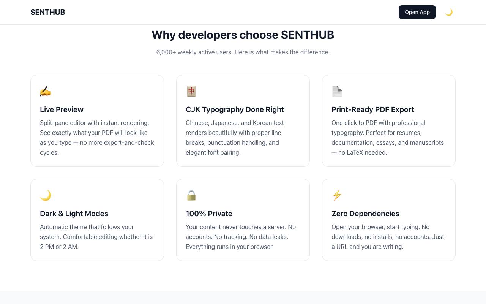Image resolution: width=486 pixels, height=304 pixels.
Task: Click the document icon for PDF Export
Action: pyautogui.click(x=337, y=91)
